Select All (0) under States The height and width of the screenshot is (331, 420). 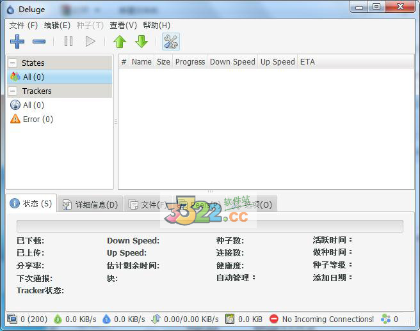coord(60,77)
